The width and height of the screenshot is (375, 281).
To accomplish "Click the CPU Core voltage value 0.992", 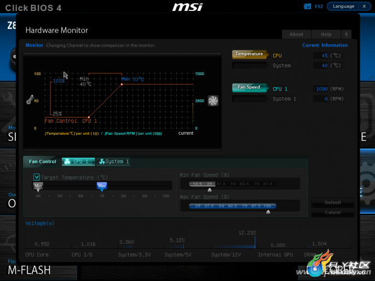I will [x=42, y=244].
